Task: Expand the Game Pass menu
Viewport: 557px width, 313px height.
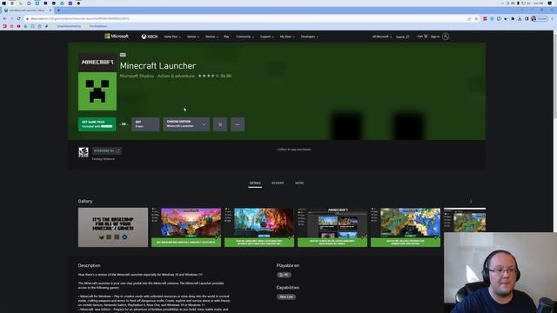Action: (x=172, y=37)
